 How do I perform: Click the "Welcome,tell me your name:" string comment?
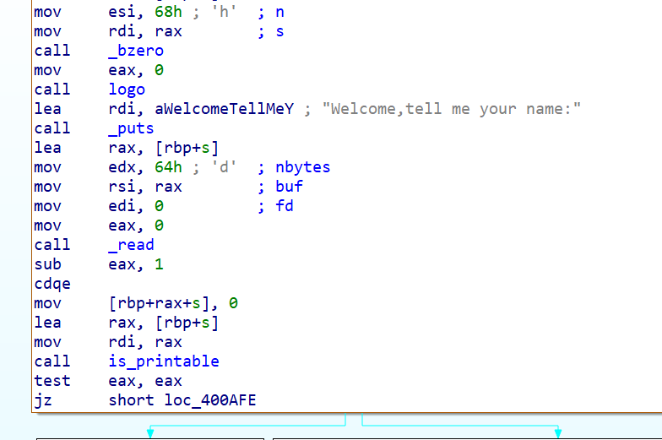click(x=451, y=109)
